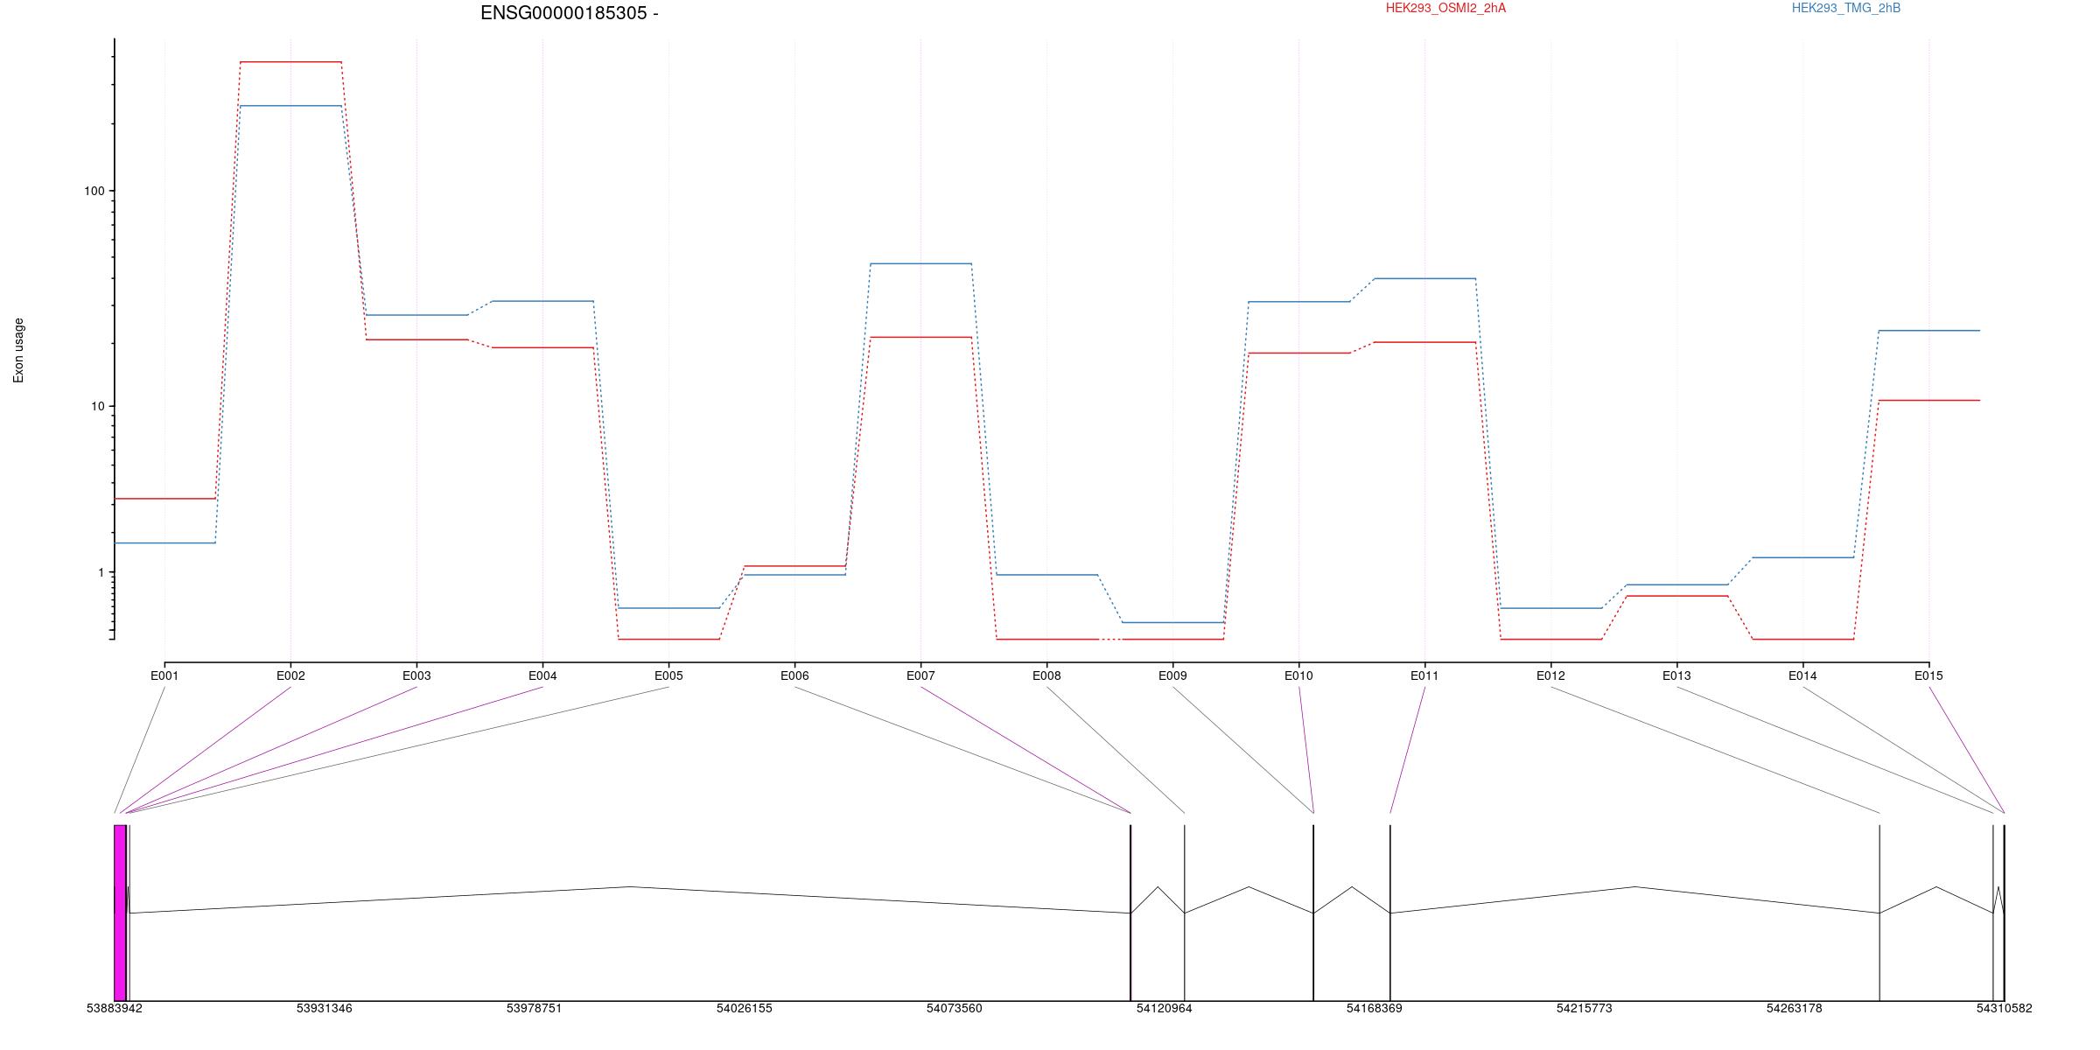Click genomic coordinate 54120964
2100x1050 pixels.
(1165, 1008)
